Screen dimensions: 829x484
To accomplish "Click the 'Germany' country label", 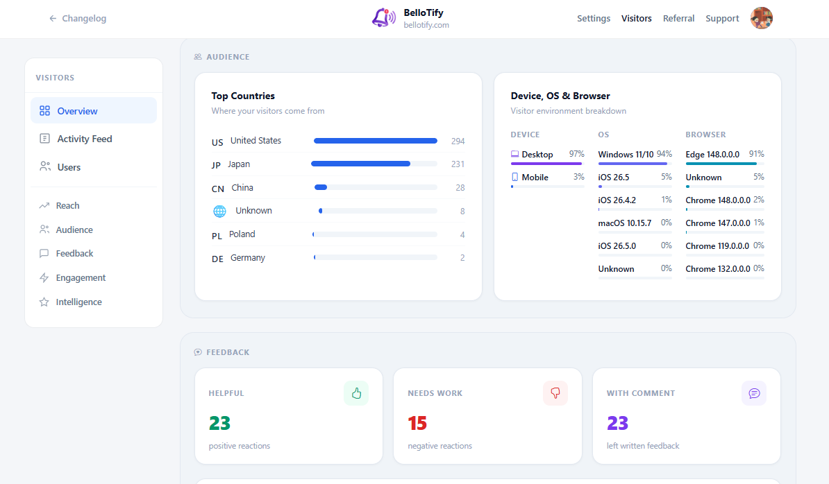I will pos(247,257).
